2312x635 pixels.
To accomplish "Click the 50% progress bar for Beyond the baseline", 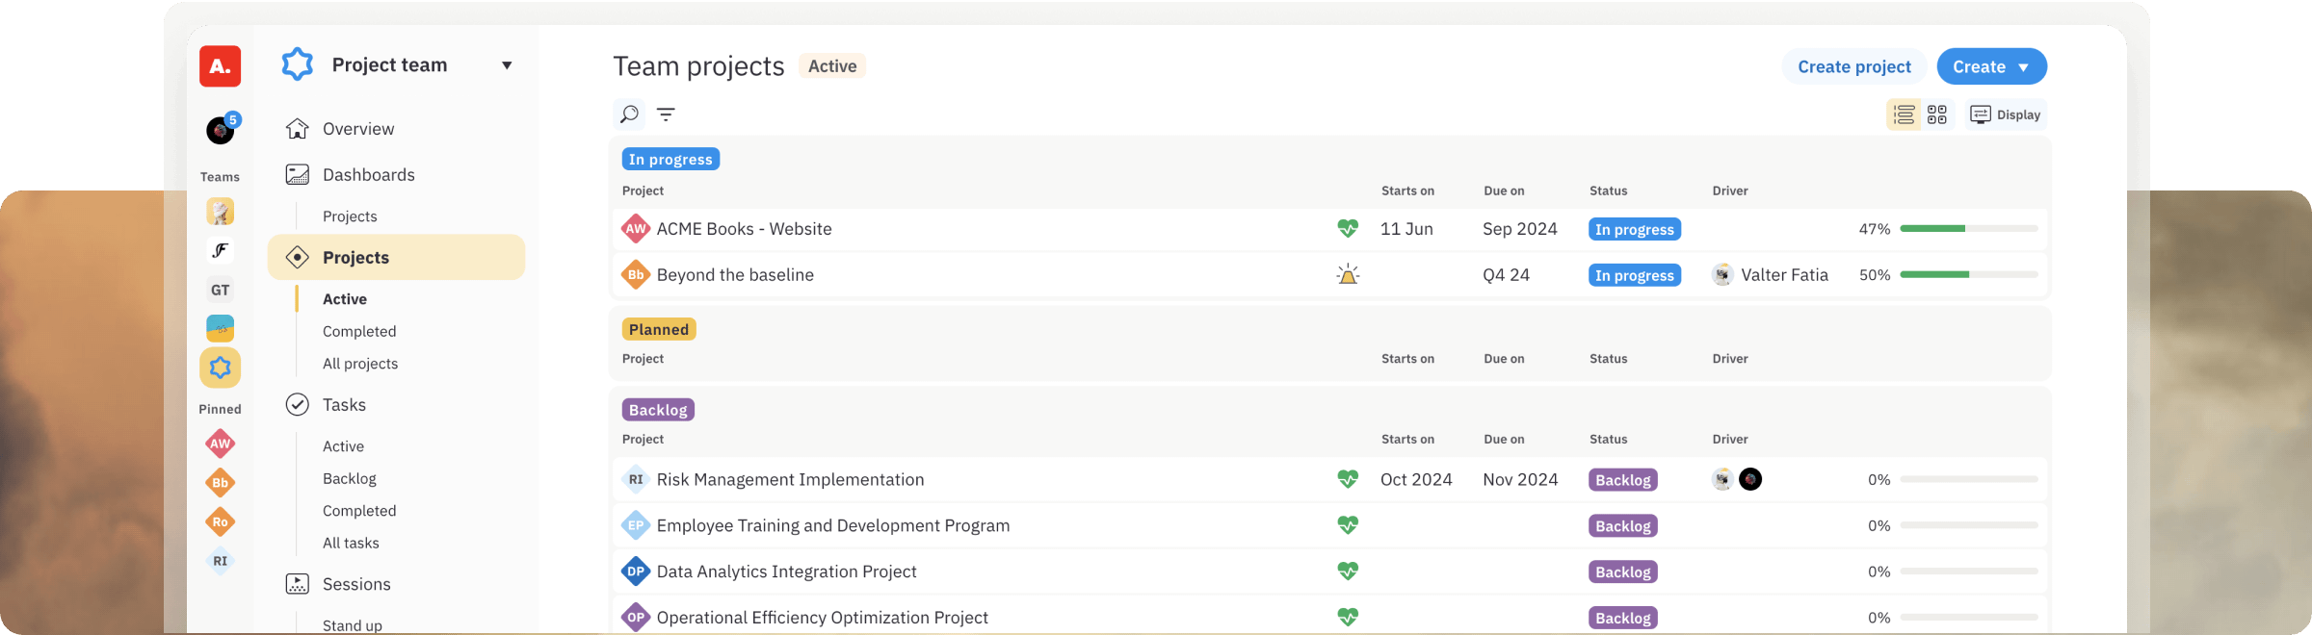I will [1969, 275].
